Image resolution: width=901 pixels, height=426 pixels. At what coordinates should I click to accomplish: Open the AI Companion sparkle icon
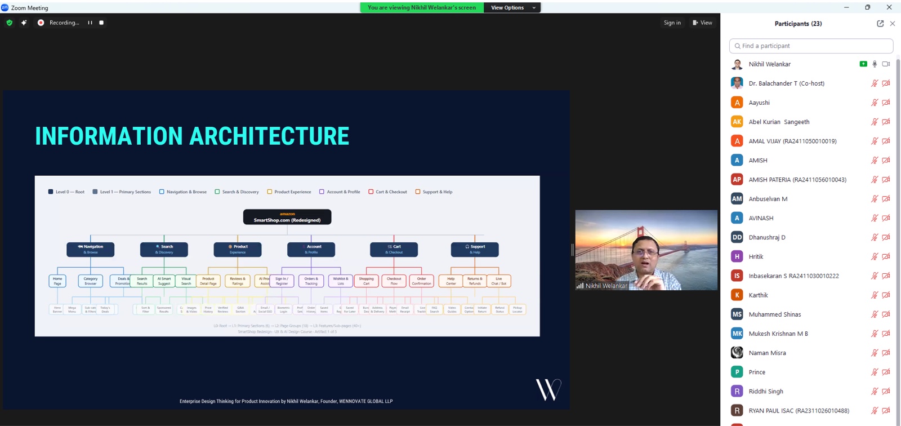pos(24,23)
